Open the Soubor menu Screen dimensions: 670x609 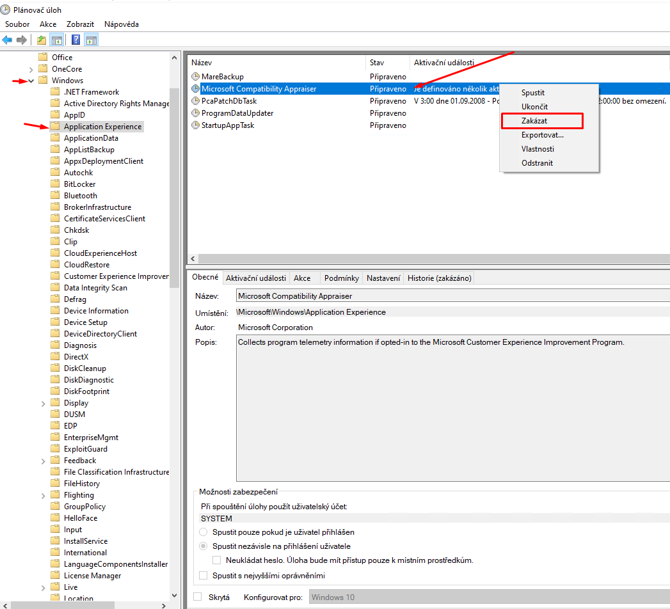click(17, 24)
